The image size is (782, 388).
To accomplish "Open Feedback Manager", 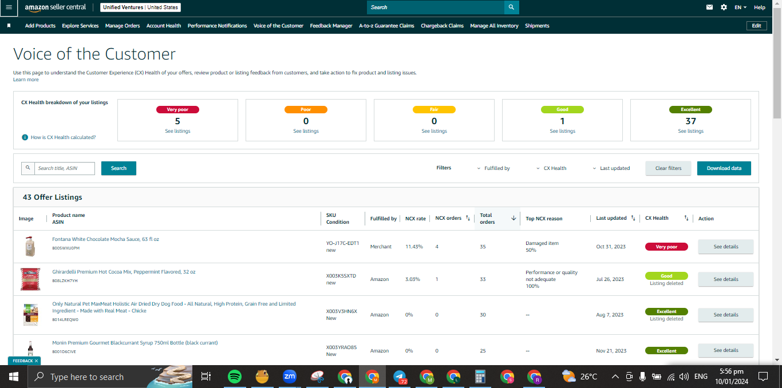I will pyautogui.click(x=331, y=26).
